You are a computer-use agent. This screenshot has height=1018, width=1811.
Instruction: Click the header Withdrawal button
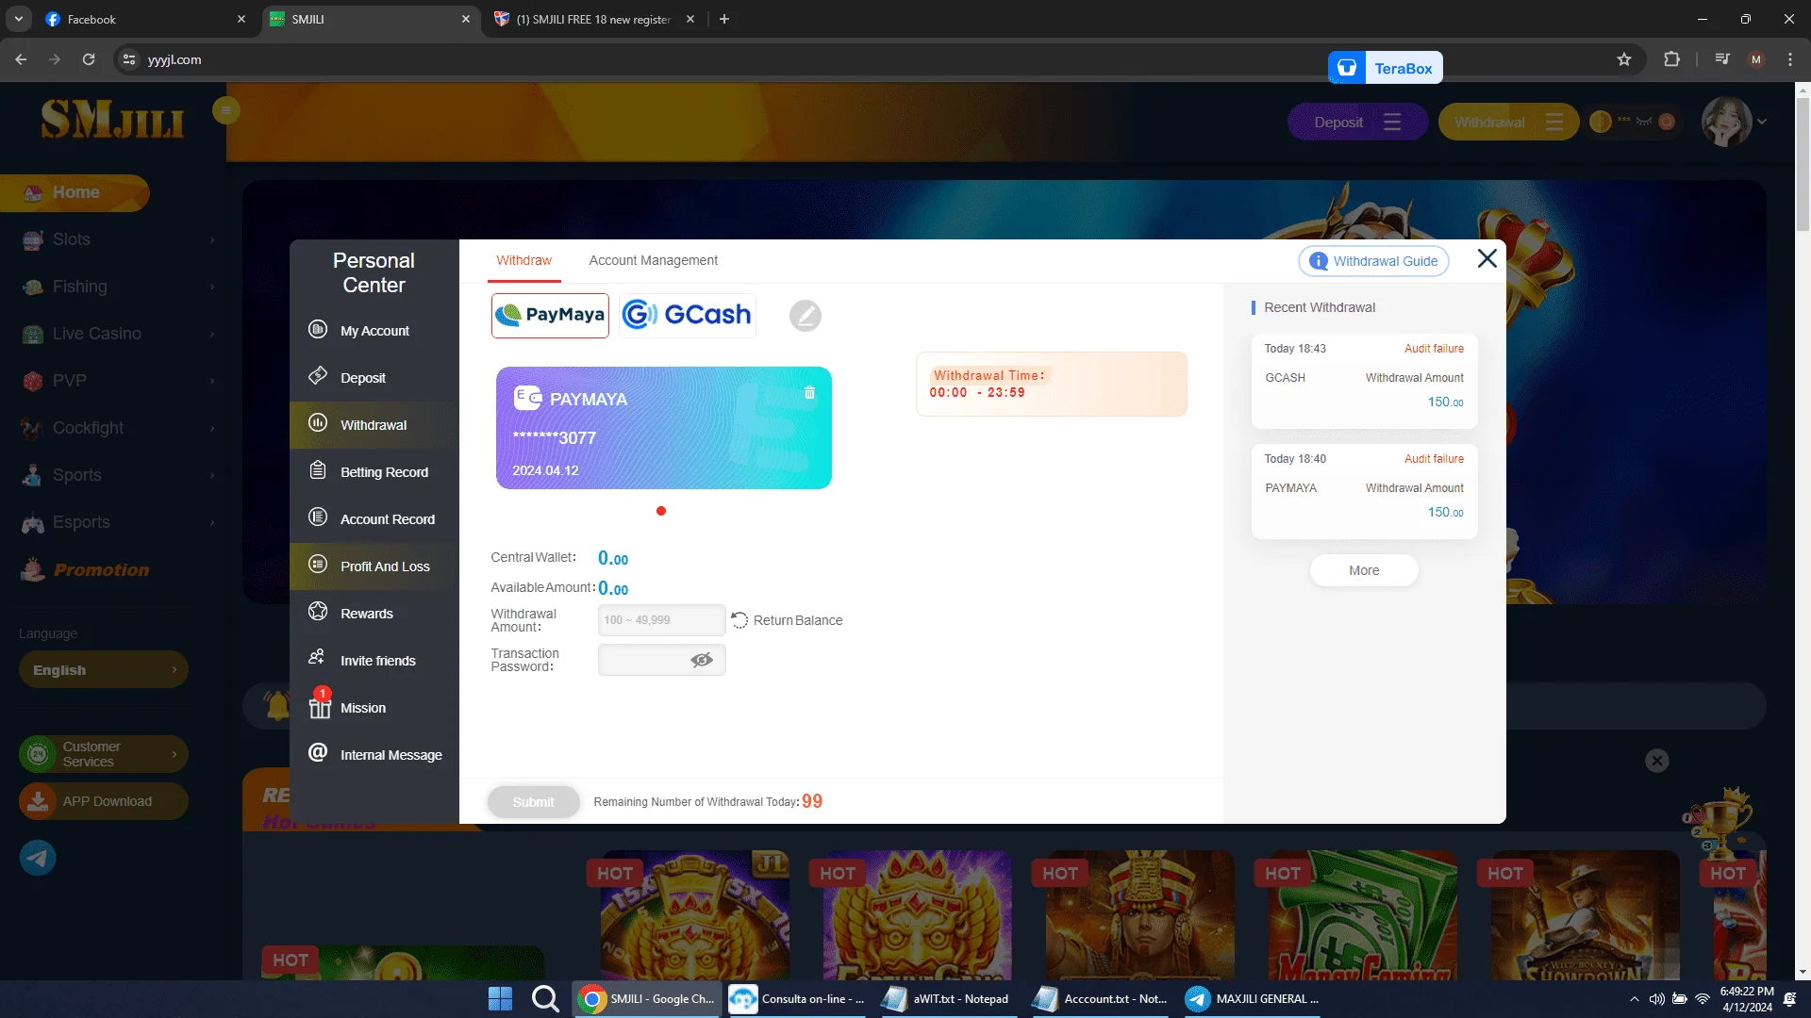pos(1508,122)
